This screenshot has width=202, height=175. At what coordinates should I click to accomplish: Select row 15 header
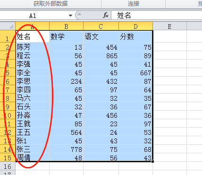tap(8, 158)
